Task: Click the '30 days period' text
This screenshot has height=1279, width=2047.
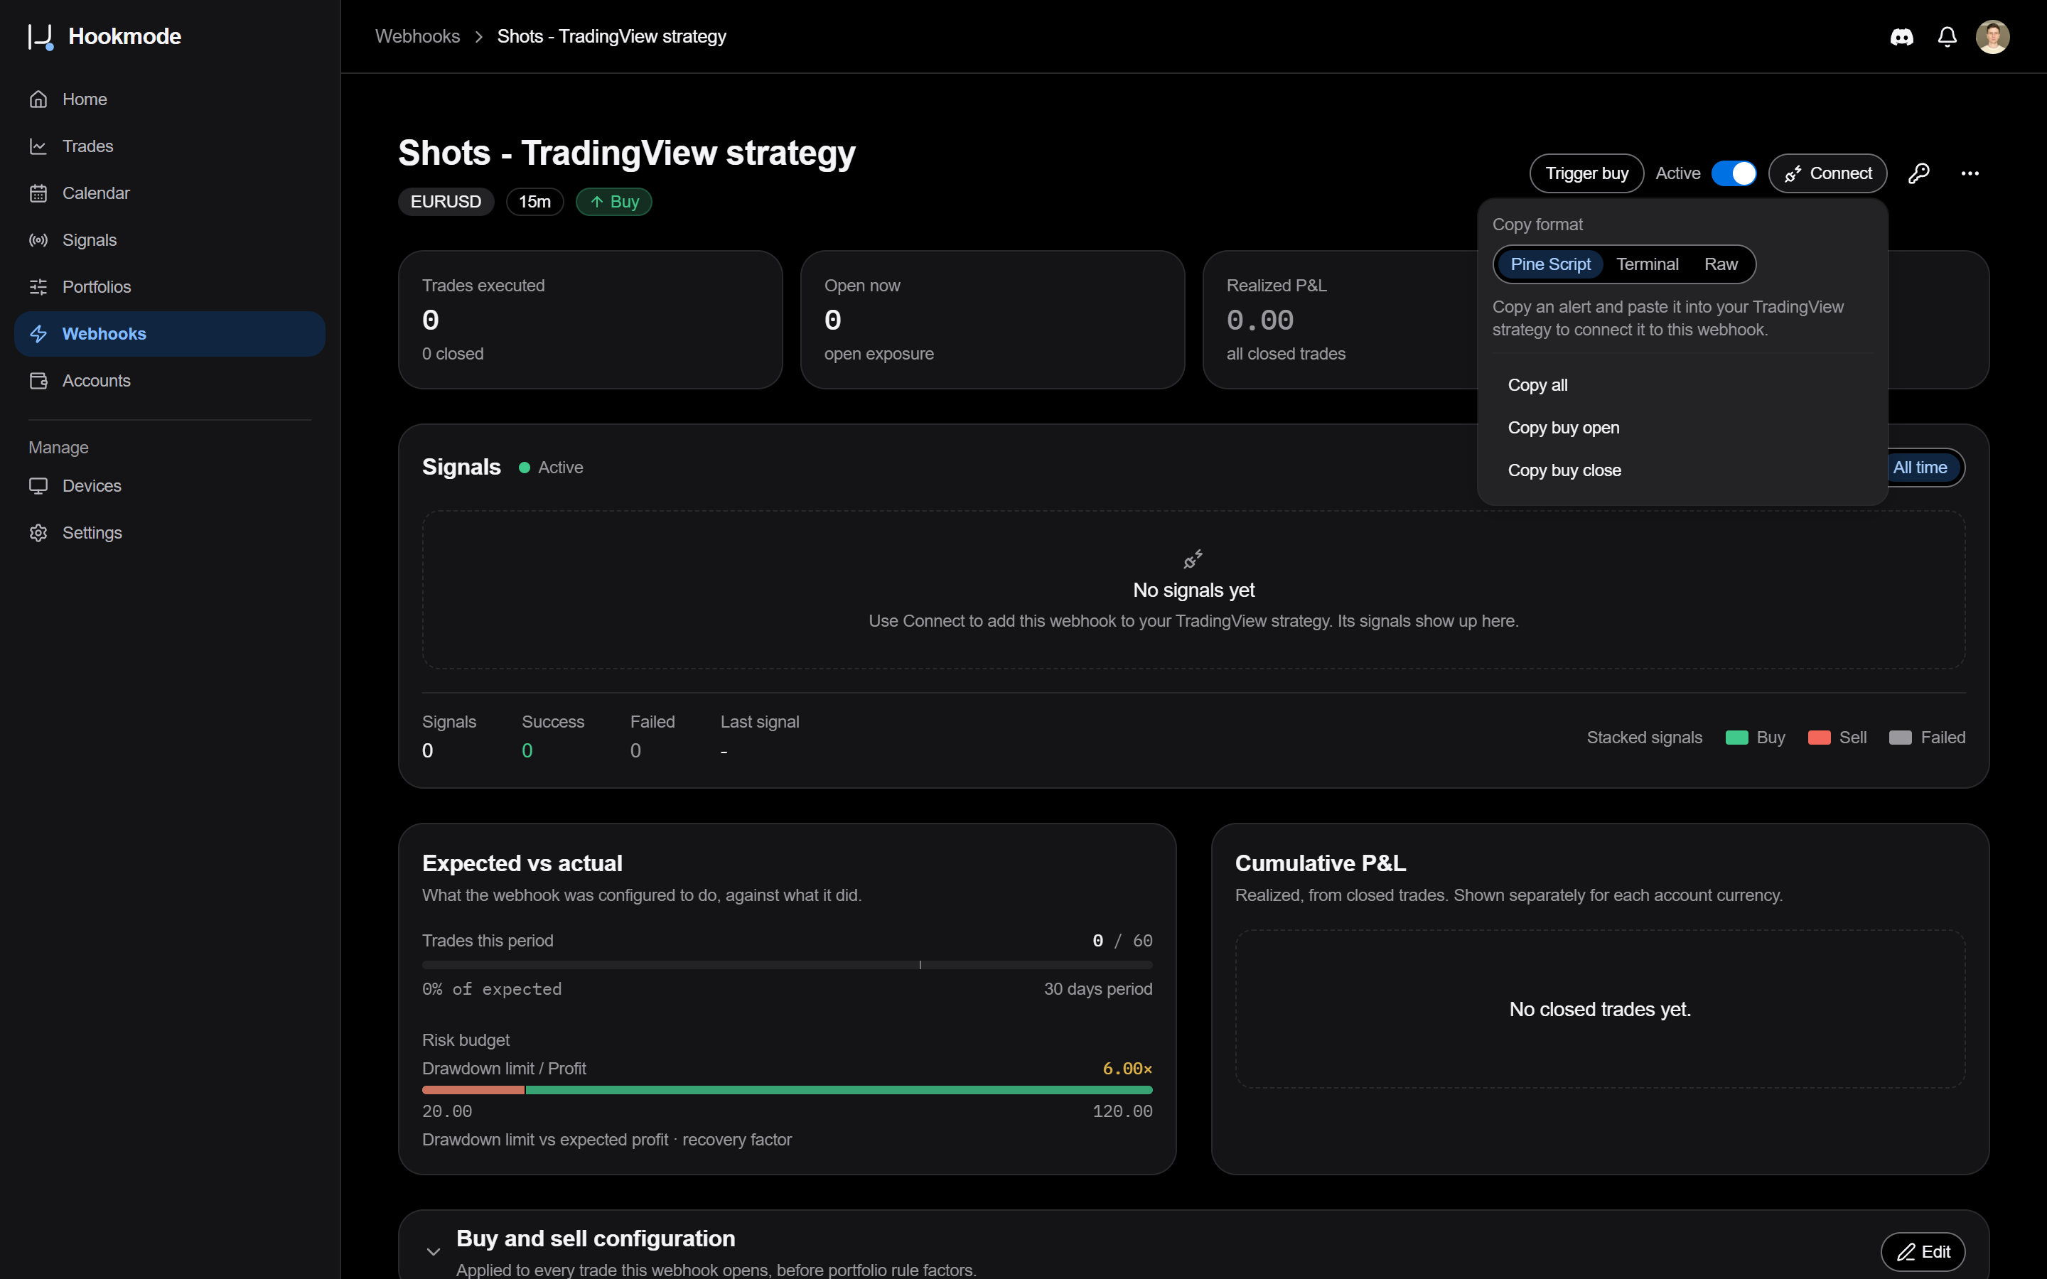Action: 1097,989
